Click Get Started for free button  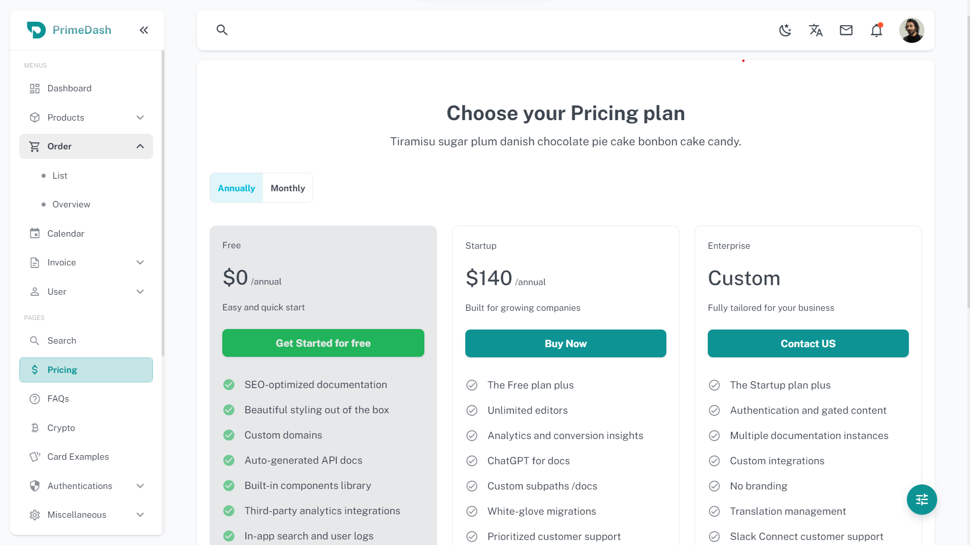click(x=323, y=343)
